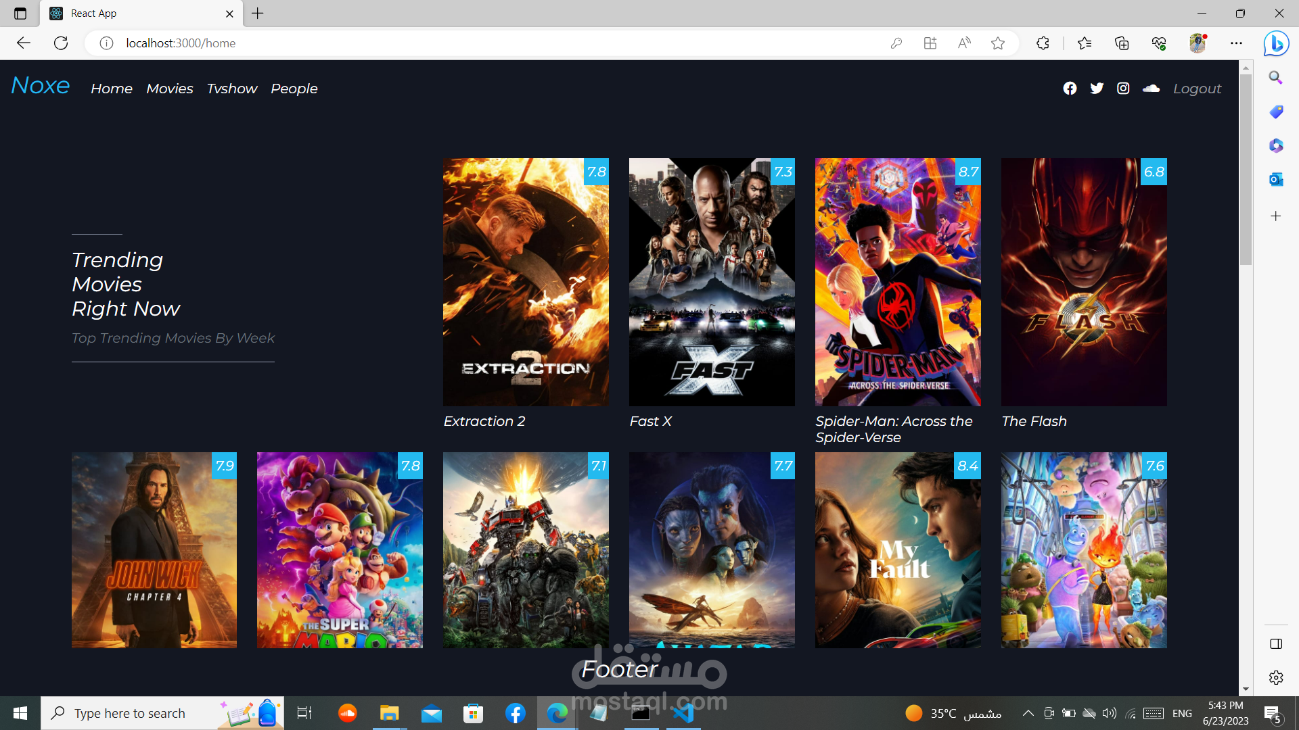The image size is (1299, 730).
Task: Open the Facebook icon in the navbar
Action: 1070,88
